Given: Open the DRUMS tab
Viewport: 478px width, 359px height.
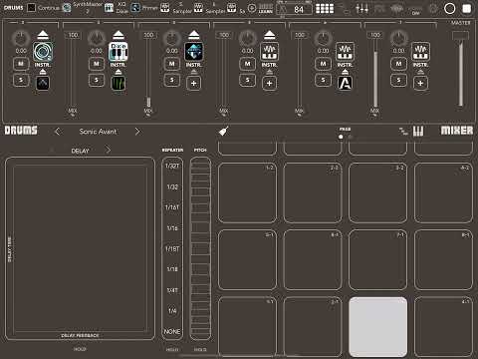Looking at the screenshot, I should pos(21,131).
